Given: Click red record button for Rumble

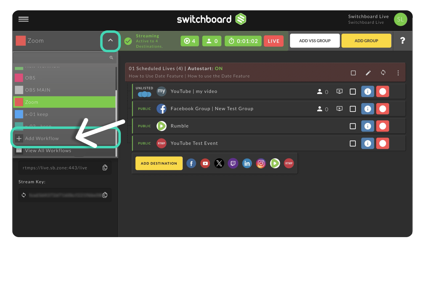Looking at the screenshot, I should pos(382,126).
